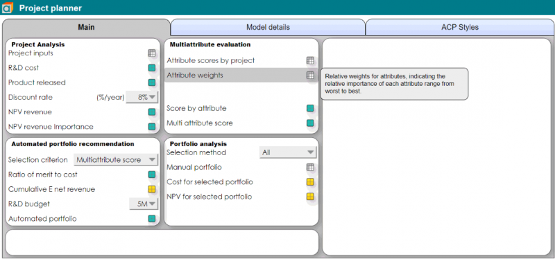The width and height of the screenshot is (555, 259).
Task: Click the Ratio of merit to cost label
Action: [x=43, y=175]
